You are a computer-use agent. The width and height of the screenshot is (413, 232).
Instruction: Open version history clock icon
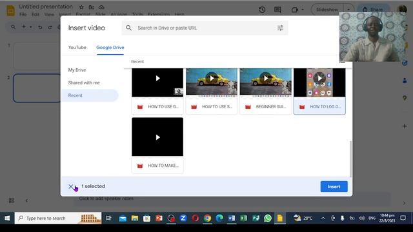(262, 10)
